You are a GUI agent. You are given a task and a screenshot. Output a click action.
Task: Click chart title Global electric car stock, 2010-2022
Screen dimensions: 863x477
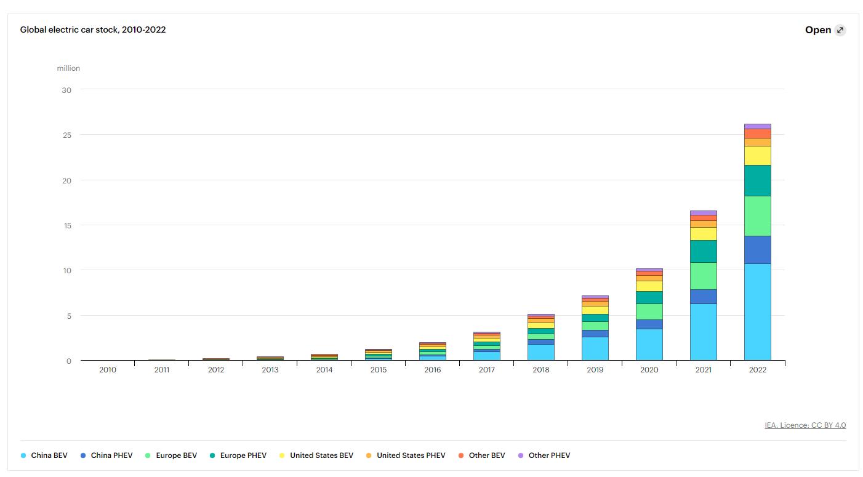(x=93, y=30)
